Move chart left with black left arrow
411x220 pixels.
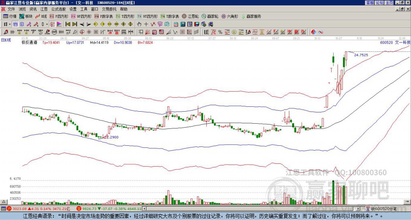coord(82,24)
